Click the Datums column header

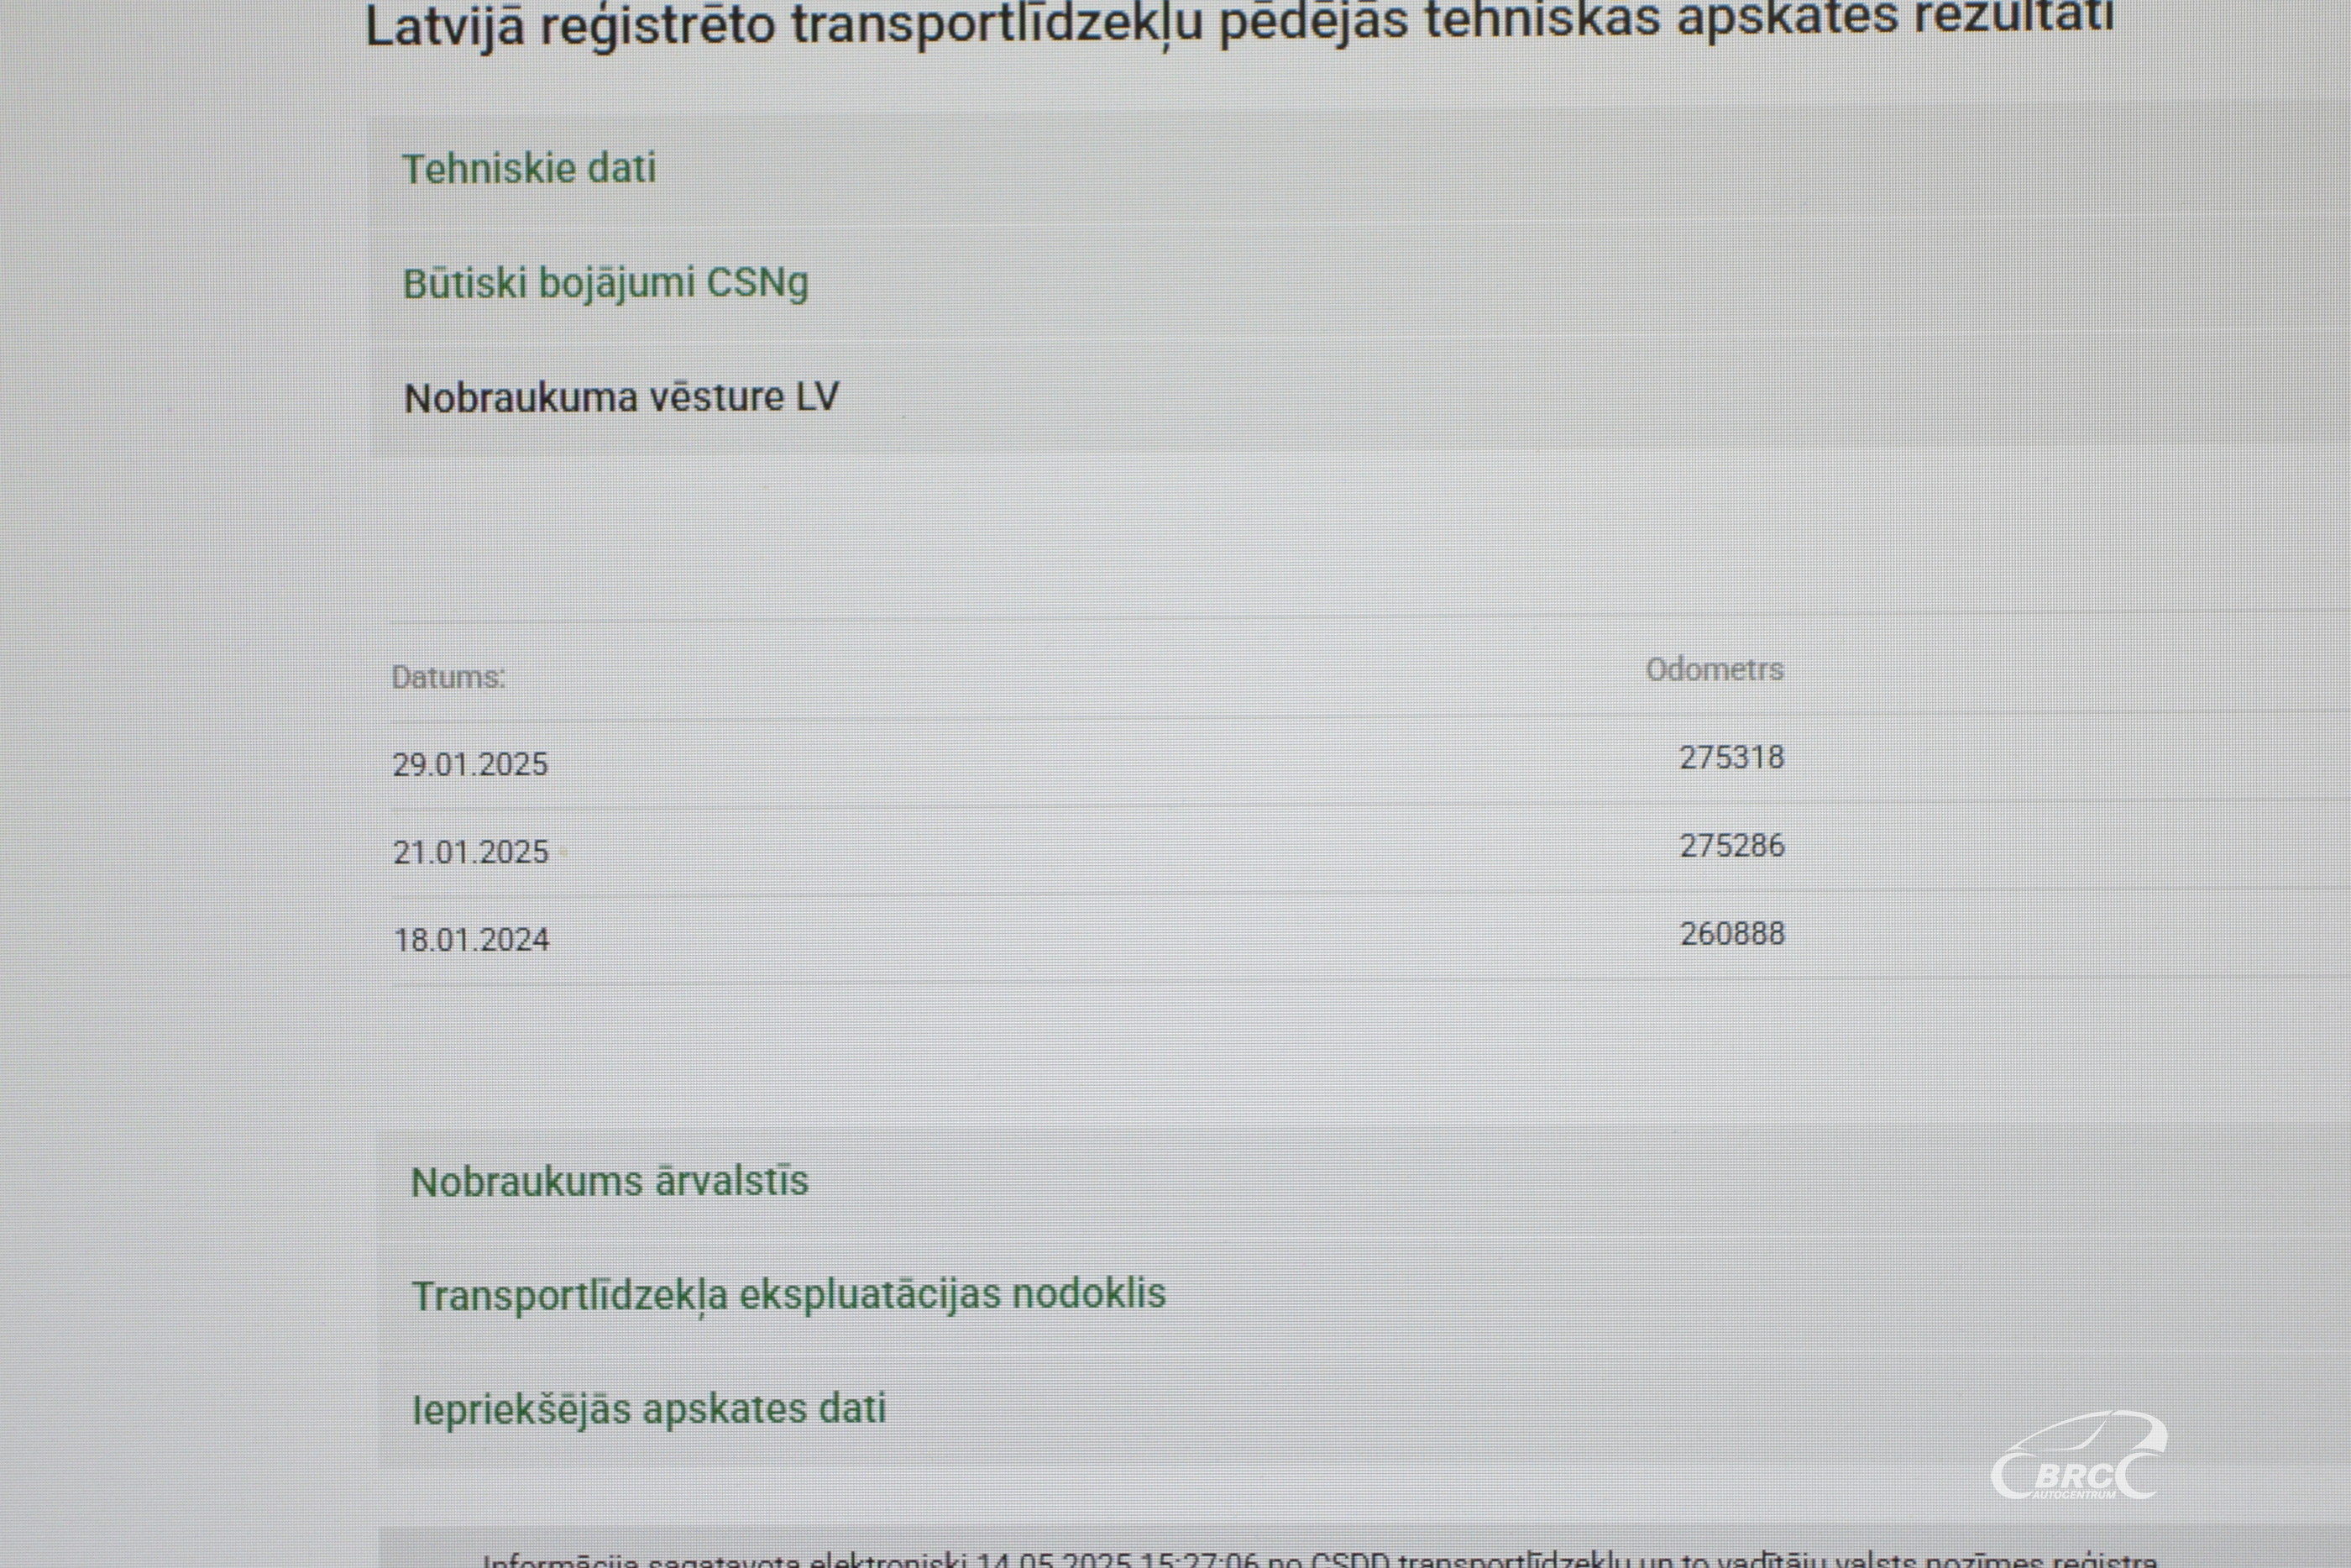(448, 677)
